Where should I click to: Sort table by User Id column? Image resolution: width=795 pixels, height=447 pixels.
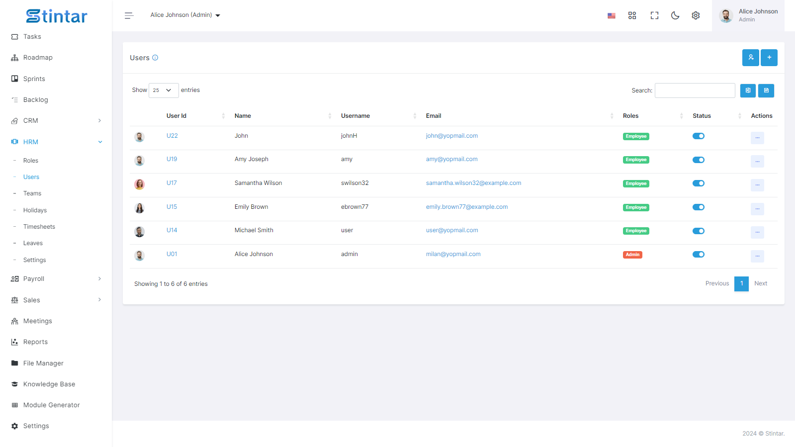click(x=195, y=116)
